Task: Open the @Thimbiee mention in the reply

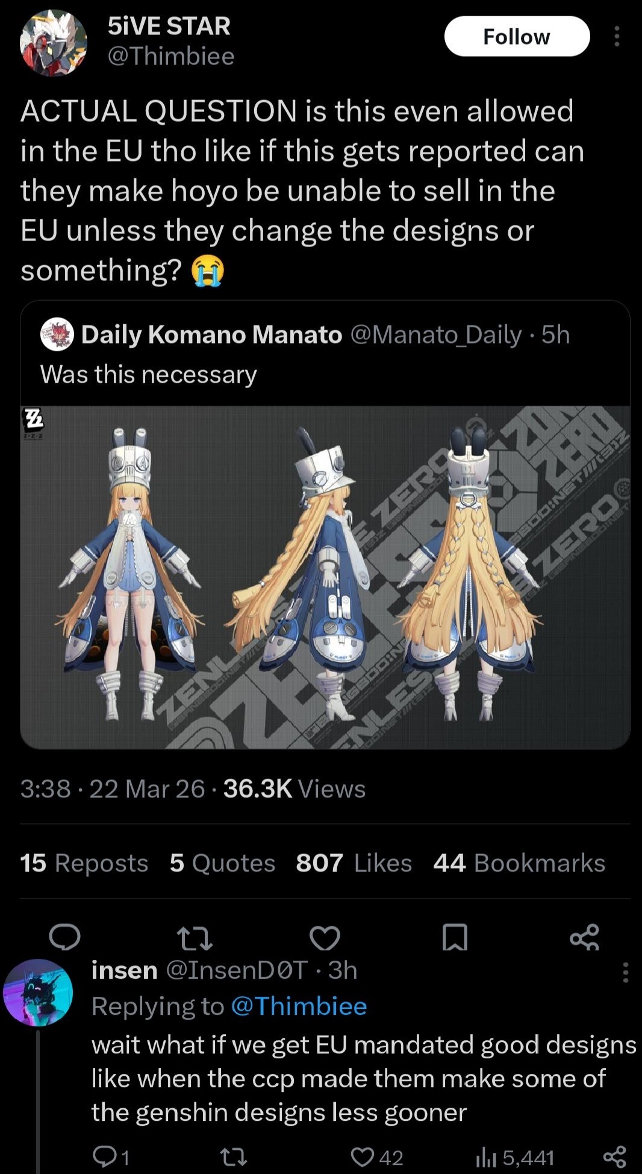Action: coord(299,1006)
